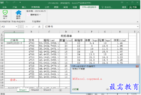Click the 箱规(cm) header cell
The width and height of the screenshot is (141, 95).
tap(49, 40)
